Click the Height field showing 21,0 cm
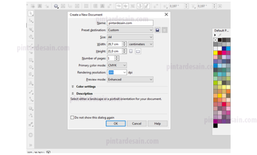The width and height of the screenshot is (257, 155). coord(115,51)
